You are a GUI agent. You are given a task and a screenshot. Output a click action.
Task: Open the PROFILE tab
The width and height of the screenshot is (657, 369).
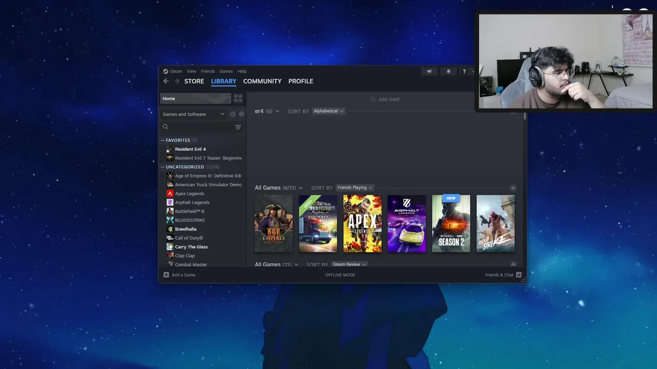point(301,81)
